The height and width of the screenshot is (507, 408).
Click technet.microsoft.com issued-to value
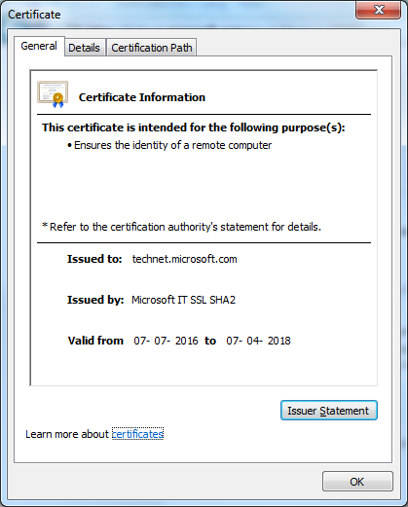[x=184, y=259]
